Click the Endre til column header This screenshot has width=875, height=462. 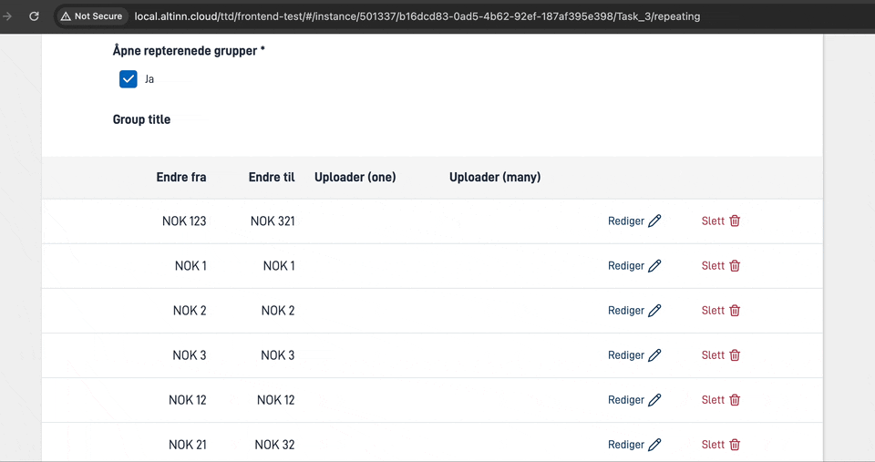pyautogui.click(x=271, y=177)
